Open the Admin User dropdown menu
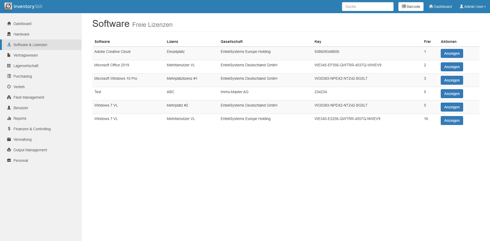Viewport: 490px width, 241px height. (473, 7)
